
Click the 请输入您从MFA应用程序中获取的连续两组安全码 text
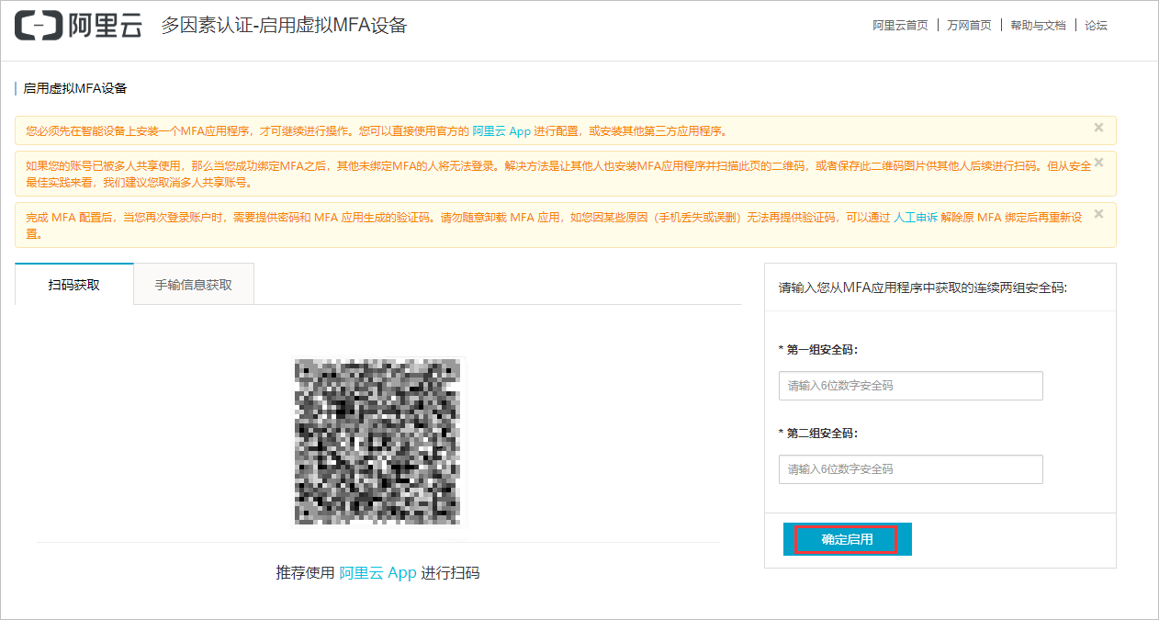pyautogui.click(x=923, y=287)
